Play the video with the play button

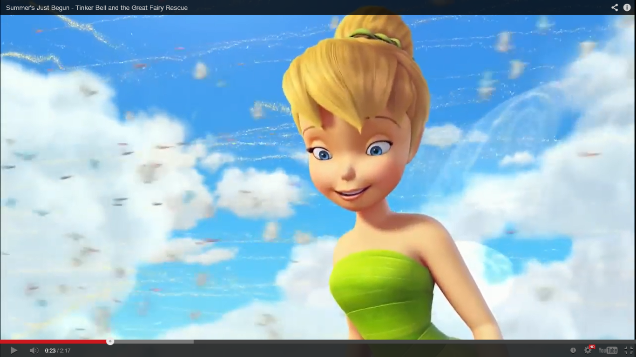coord(14,350)
